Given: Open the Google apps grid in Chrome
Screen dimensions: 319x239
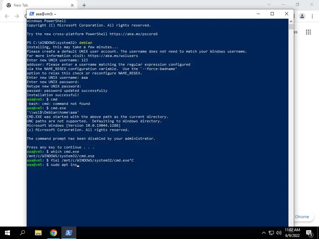Looking at the screenshot, I should (x=308, y=32).
